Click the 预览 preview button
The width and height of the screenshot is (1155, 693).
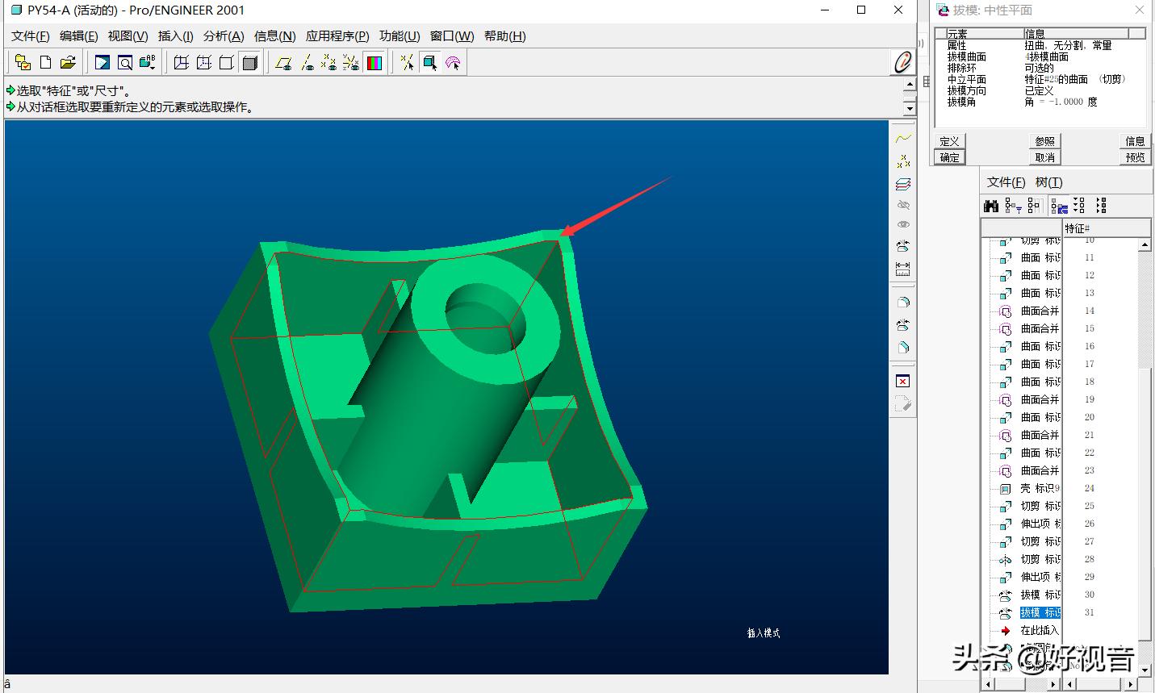pos(1135,157)
